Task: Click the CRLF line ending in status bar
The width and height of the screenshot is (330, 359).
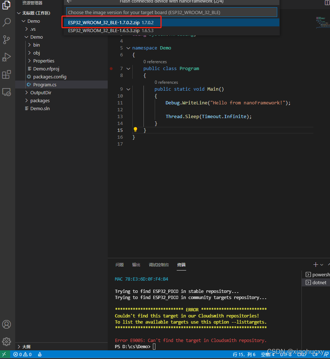Action: coord(302,354)
